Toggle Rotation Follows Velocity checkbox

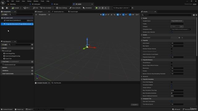pos(172,49)
